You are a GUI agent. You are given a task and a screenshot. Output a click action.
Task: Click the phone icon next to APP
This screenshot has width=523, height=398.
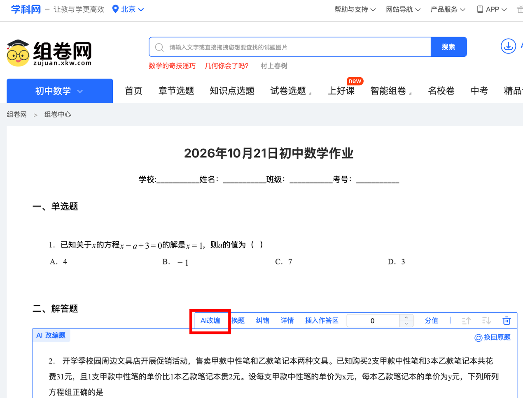click(x=480, y=9)
